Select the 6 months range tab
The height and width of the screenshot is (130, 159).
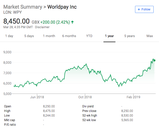coord(69,36)
